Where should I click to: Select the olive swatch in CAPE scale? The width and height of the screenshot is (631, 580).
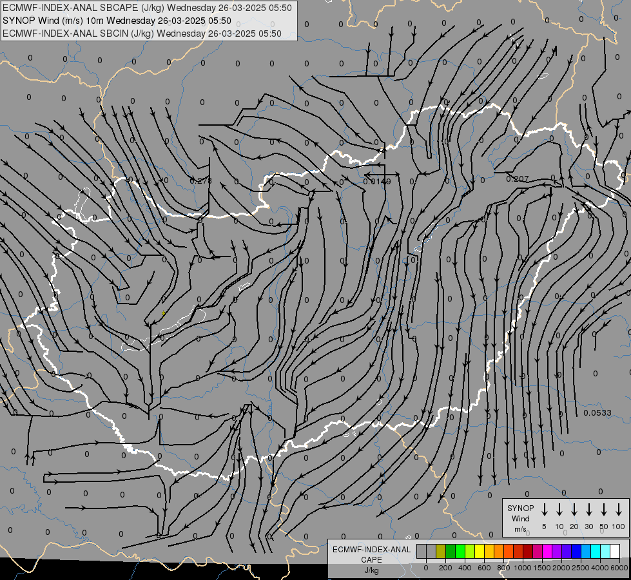[441, 551]
